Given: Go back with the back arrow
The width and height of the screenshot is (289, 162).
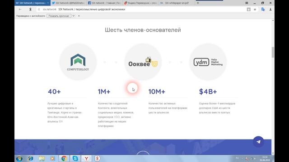Looking at the screenshot, I should point(20,9).
